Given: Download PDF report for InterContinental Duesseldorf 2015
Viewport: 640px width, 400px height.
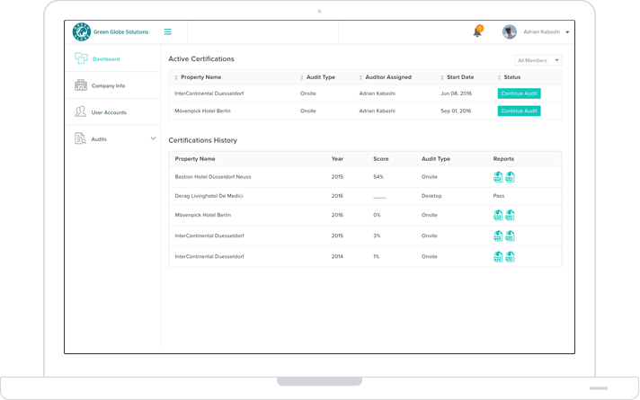Looking at the screenshot, I should point(498,236).
